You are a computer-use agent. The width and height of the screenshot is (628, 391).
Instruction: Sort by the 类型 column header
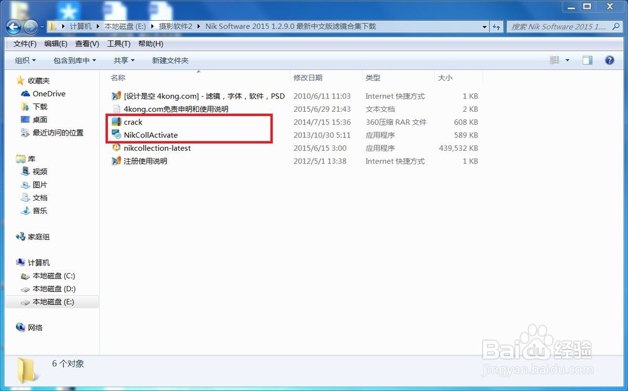(373, 78)
